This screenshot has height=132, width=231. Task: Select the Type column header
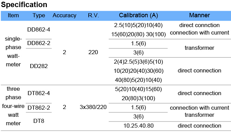[x=39, y=16]
